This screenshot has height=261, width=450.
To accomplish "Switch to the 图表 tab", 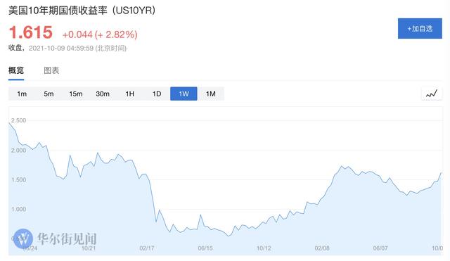I will pyautogui.click(x=51, y=70).
